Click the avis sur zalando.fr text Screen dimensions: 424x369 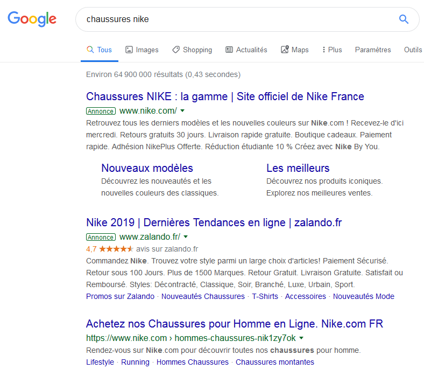(x=167, y=249)
